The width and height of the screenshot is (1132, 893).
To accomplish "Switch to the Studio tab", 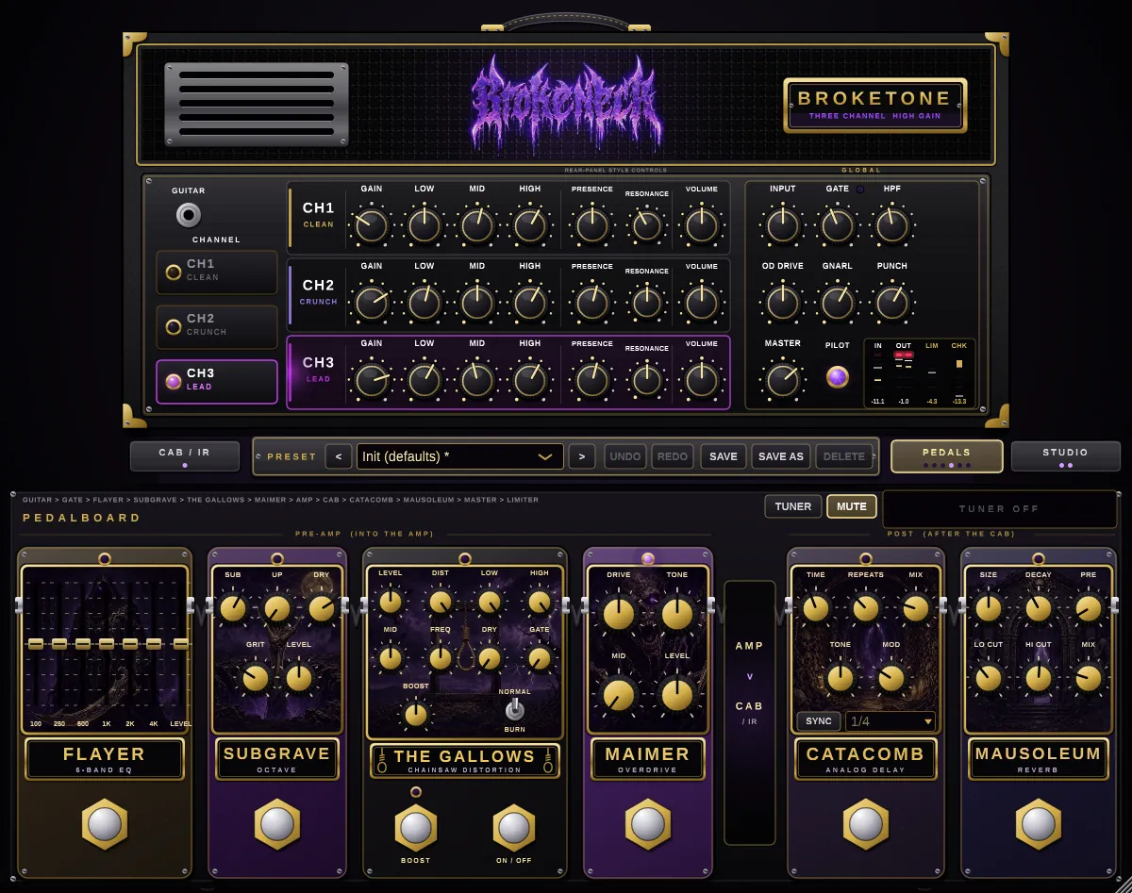I will point(1066,455).
